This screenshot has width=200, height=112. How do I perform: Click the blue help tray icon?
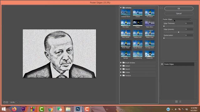[x=168, y=109]
